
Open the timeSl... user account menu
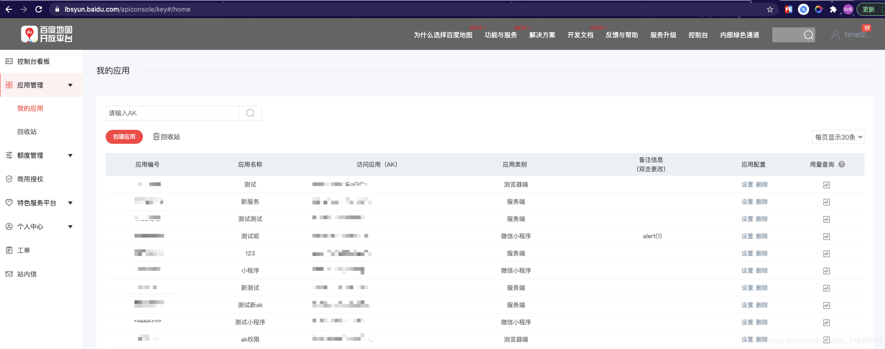(x=852, y=35)
